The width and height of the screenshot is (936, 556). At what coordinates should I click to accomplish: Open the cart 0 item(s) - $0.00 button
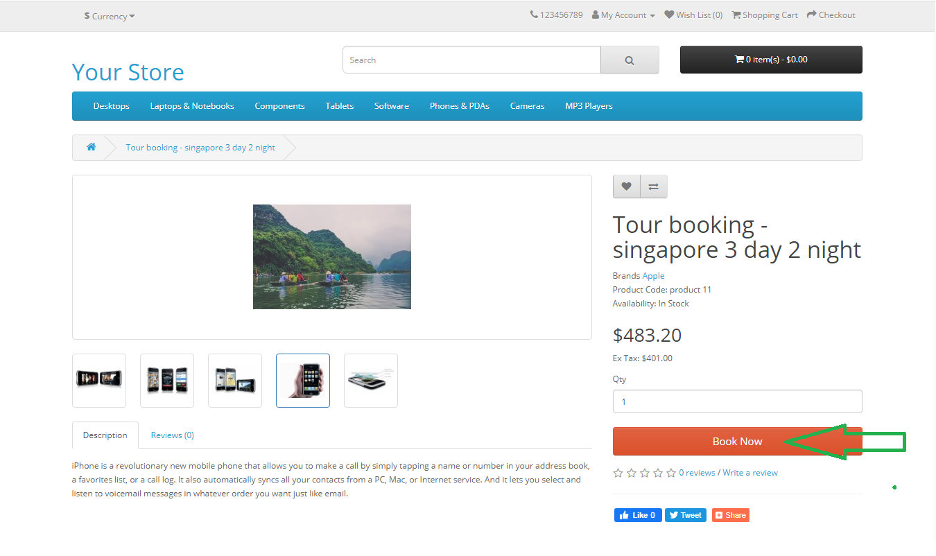[x=771, y=60]
